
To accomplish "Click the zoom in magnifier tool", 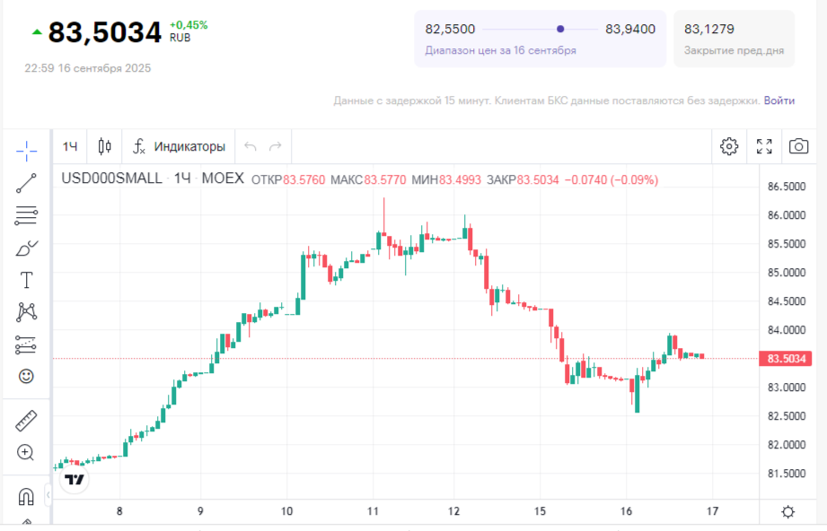I will click(x=26, y=453).
